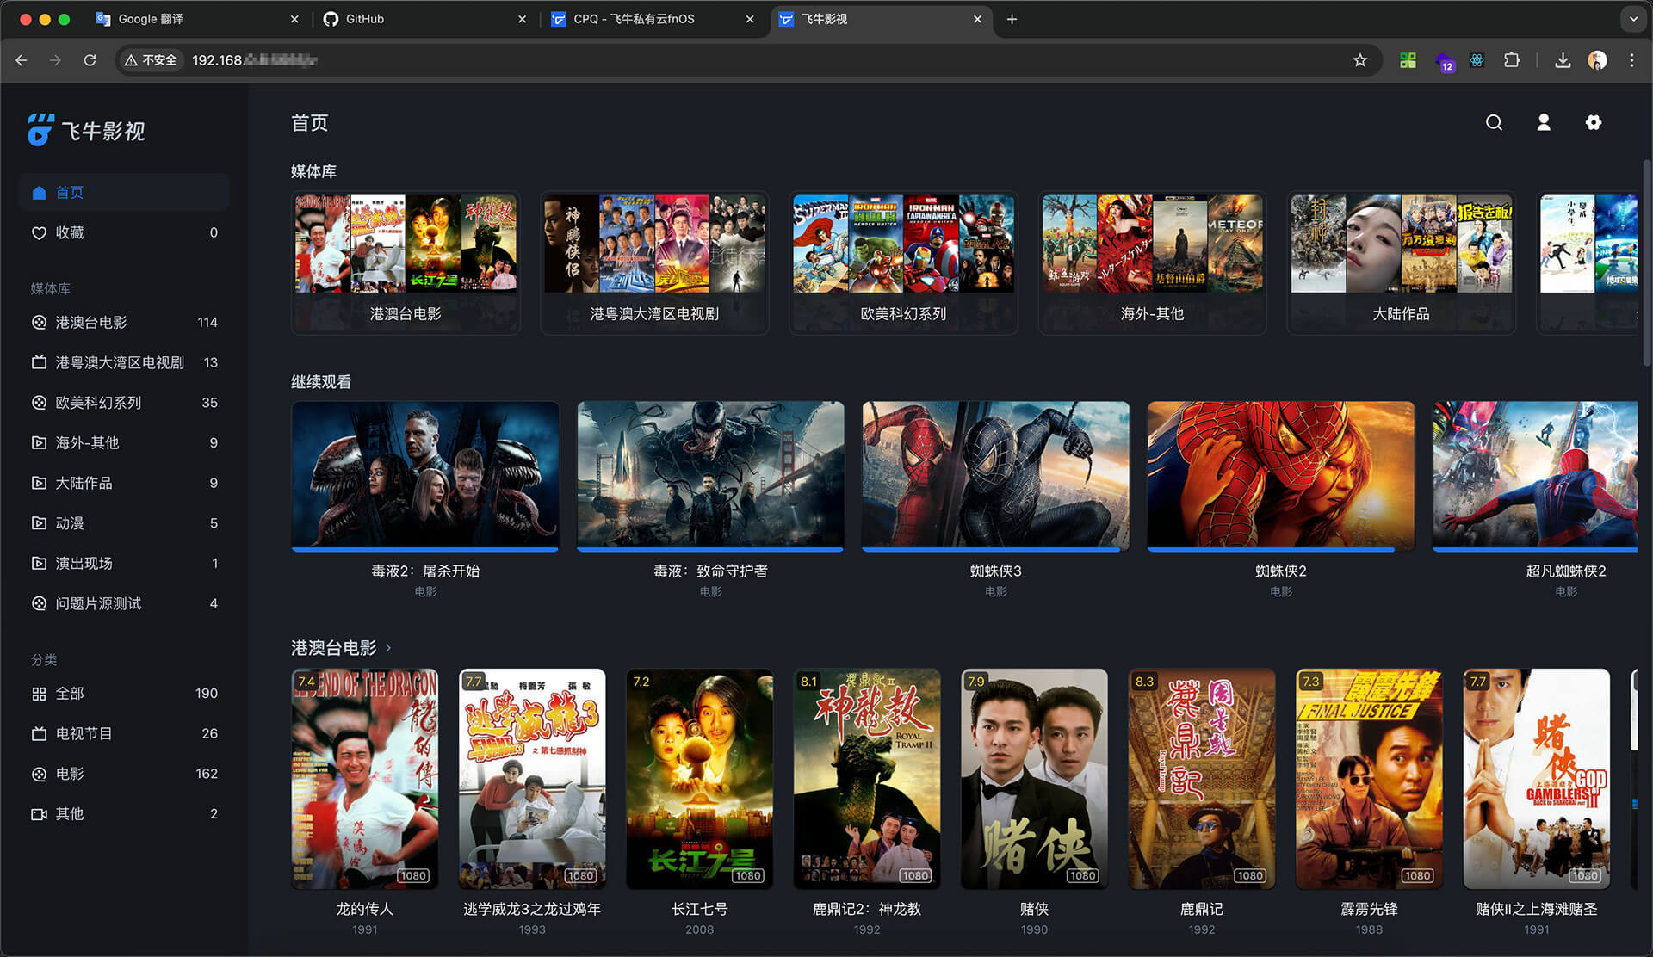Screen dimensions: 1653x957
Task: Open Chrome three-dot menu
Action: [x=1631, y=60]
